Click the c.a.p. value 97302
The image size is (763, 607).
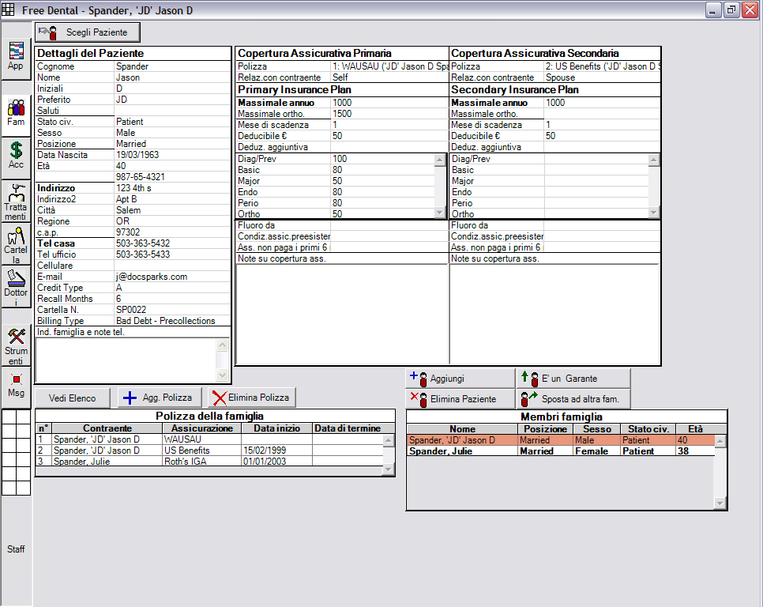(x=128, y=232)
